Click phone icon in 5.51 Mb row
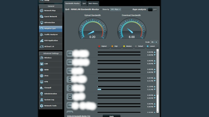Screen dimensions: 209x117 tap(70, 88)
